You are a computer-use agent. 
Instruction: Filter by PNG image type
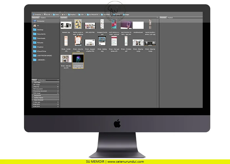pos(45,93)
